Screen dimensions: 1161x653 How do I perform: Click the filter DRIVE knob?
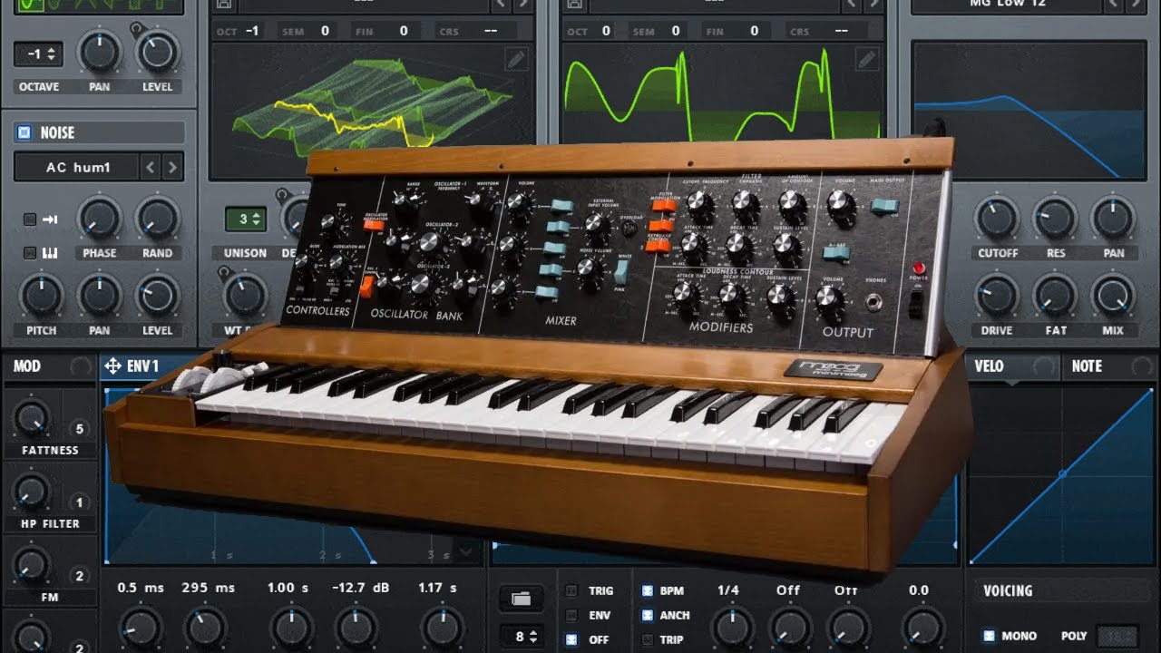click(997, 296)
